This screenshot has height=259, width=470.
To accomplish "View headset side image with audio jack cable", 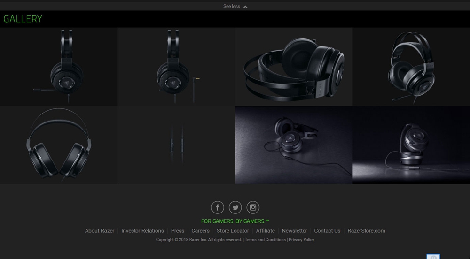I will [176, 67].
